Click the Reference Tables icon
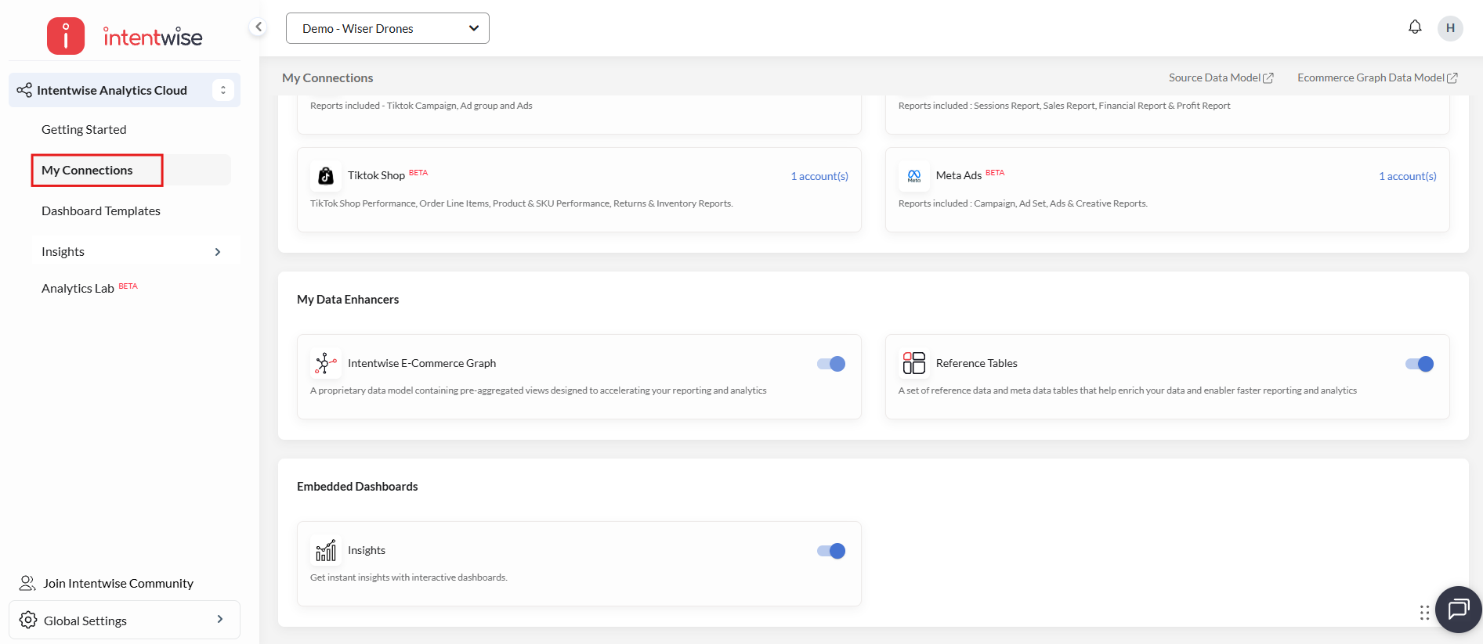 coord(913,363)
